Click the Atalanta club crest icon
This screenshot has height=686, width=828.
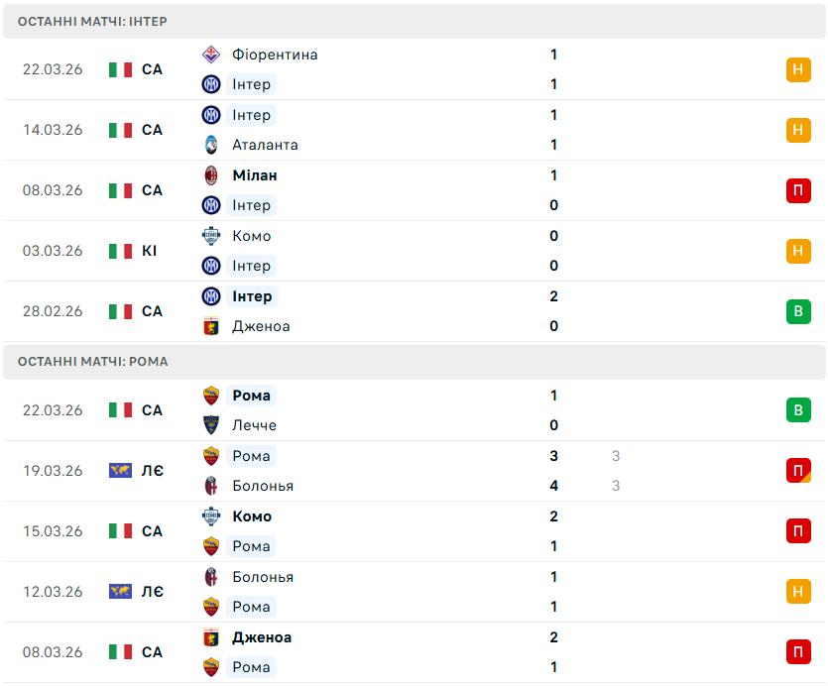pos(210,145)
